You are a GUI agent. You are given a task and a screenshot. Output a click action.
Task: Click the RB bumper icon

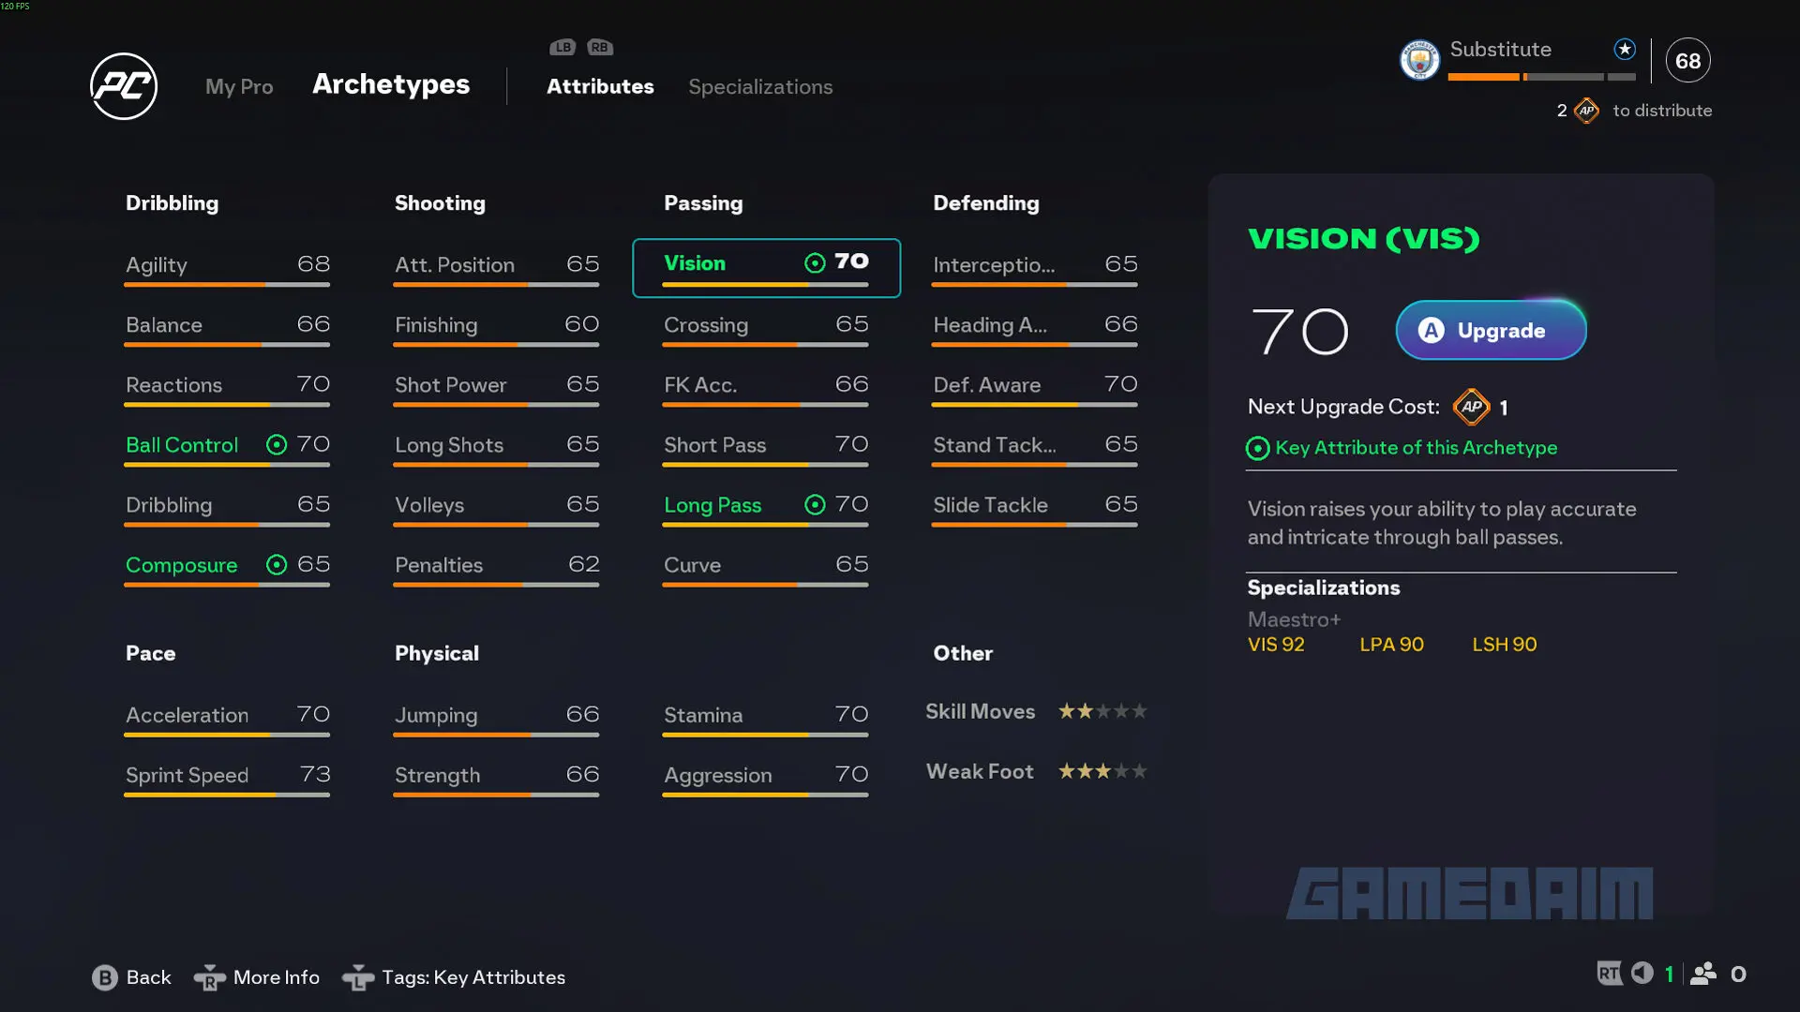tap(600, 47)
